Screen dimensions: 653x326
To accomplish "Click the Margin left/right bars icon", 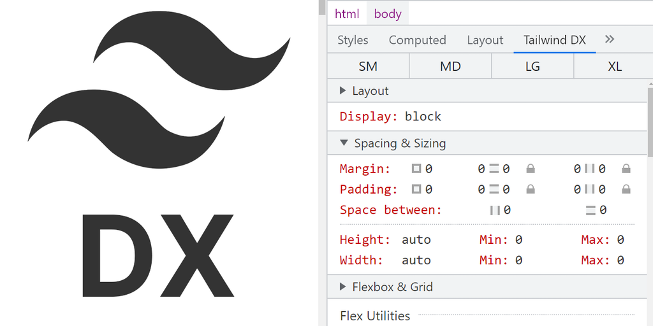I will pos(590,169).
